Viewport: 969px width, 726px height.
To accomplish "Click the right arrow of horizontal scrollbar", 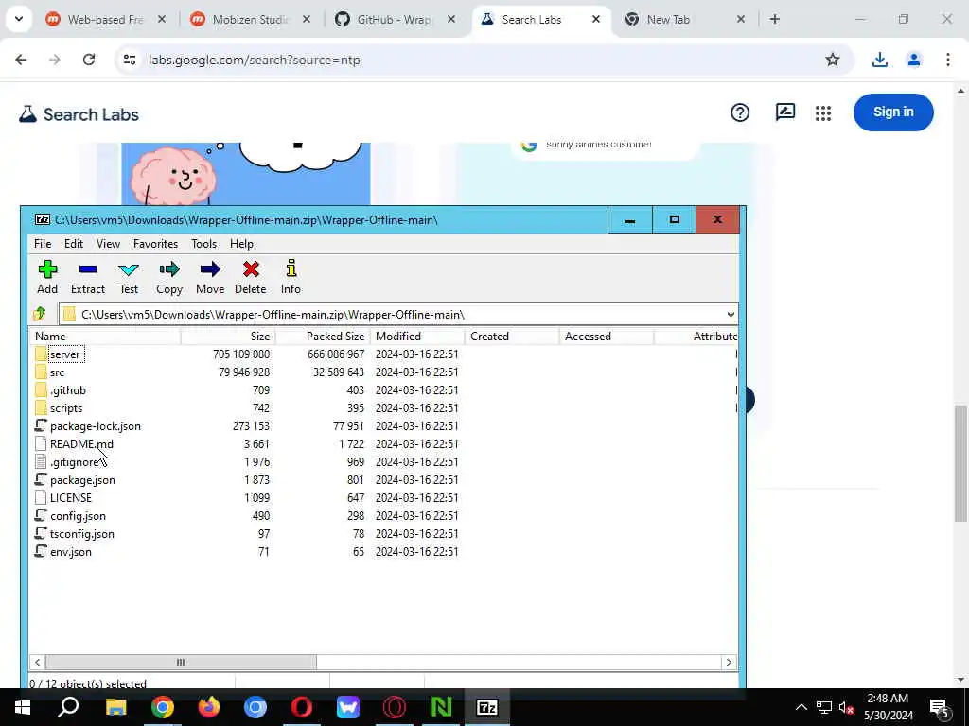I will 729,662.
